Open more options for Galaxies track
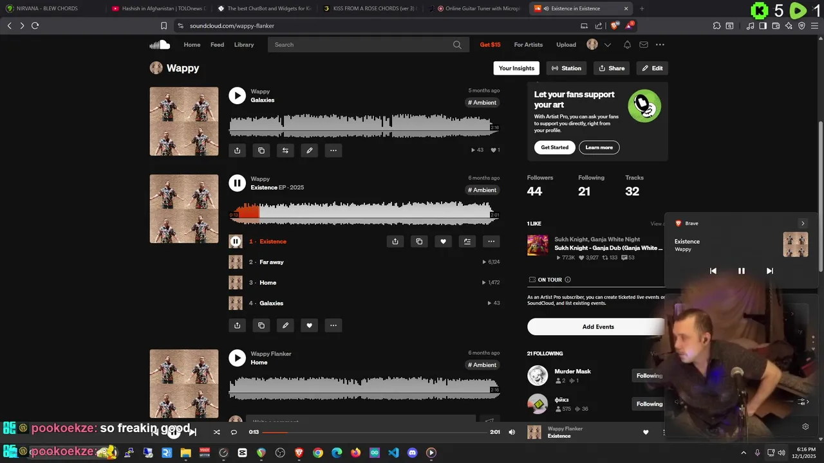Viewport: 824px width, 463px height. coord(333,150)
